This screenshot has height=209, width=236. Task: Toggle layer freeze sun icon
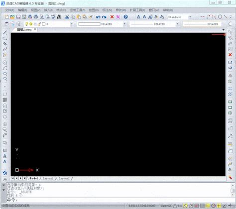point(31,24)
